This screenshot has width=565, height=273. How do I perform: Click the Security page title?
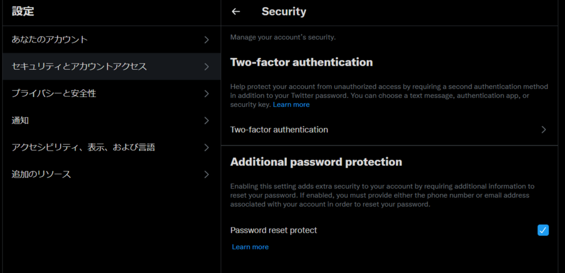point(284,12)
